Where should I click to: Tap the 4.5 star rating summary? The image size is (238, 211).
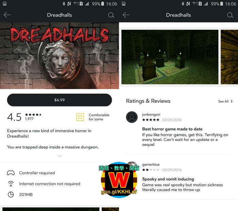(24, 117)
